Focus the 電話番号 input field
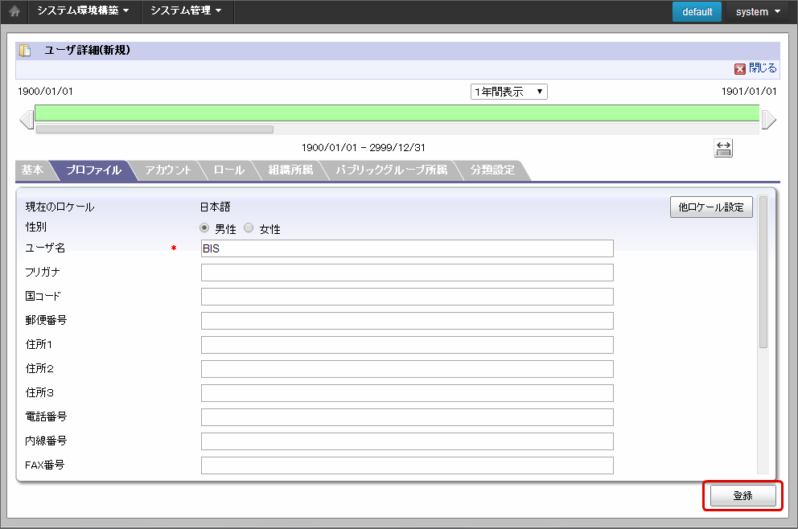Viewport: 798px width, 529px height. coord(407,417)
